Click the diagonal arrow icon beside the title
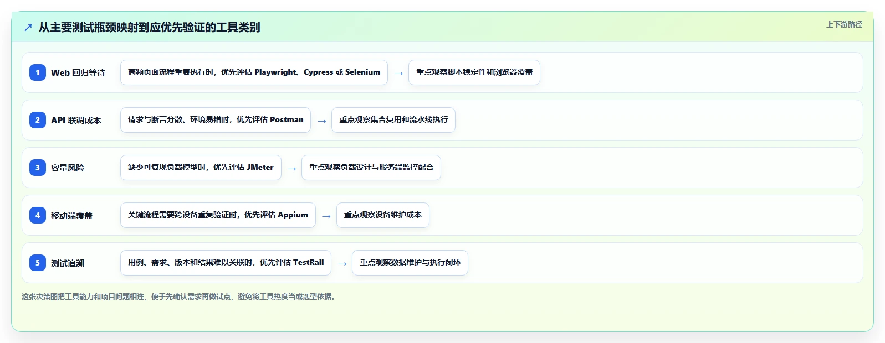The height and width of the screenshot is (343, 885). (28, 27)
